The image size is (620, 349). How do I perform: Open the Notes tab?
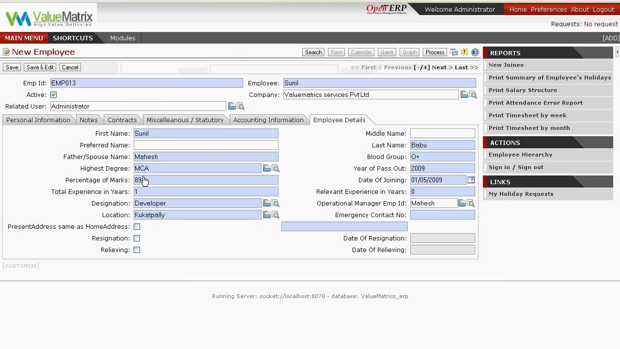pos(89,120)
